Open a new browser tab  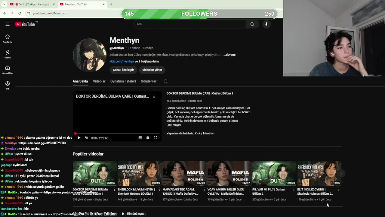coord(111,4)
